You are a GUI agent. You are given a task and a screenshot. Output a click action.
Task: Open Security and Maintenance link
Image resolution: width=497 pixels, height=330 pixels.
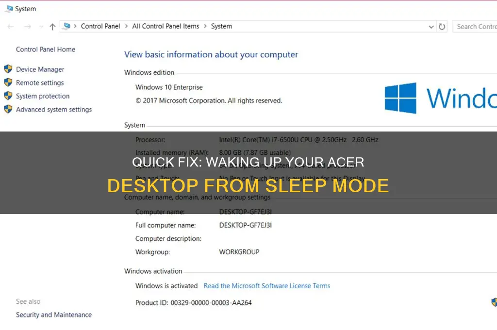[x=54, y=315]
